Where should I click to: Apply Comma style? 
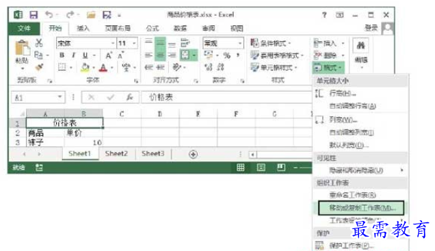(x=238, y=55)
